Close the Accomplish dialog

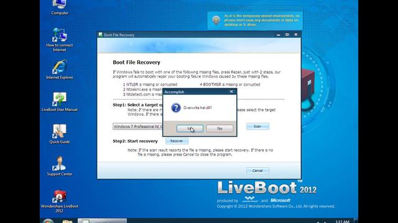231,92
